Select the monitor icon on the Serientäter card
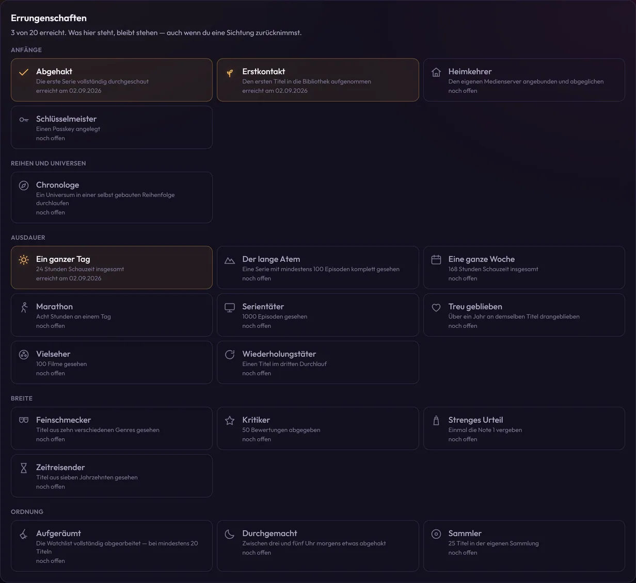Viewport: 636px width, 583px height. [230, 307]
